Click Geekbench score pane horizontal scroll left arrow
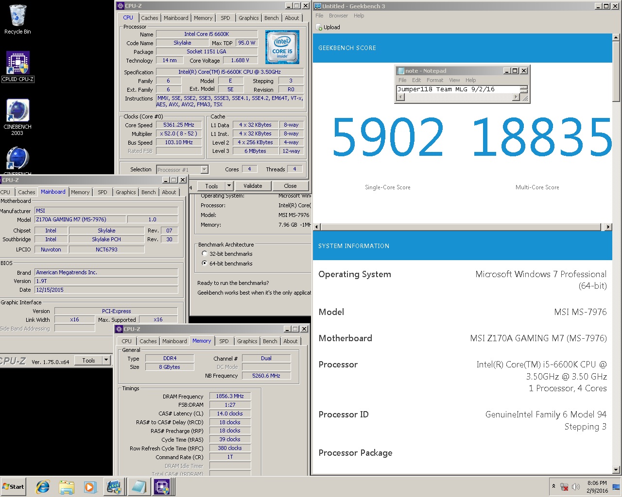 [x=317, y=227]
